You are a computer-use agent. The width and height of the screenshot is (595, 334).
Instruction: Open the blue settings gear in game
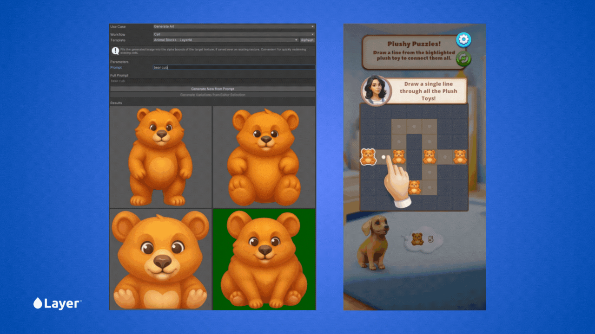463,40
